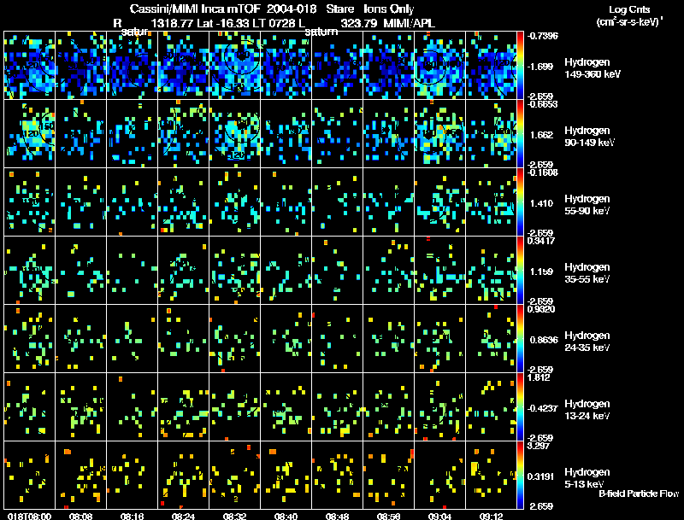
Task: Click the 018T08:00 time label
Action: [x=29, y=516]
